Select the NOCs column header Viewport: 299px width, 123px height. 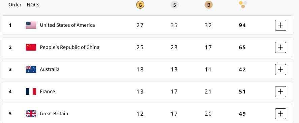tap(33, 5)
